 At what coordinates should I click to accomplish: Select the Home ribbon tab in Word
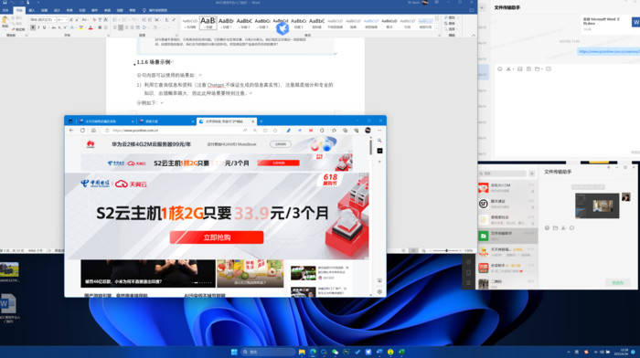pos(19,10)
